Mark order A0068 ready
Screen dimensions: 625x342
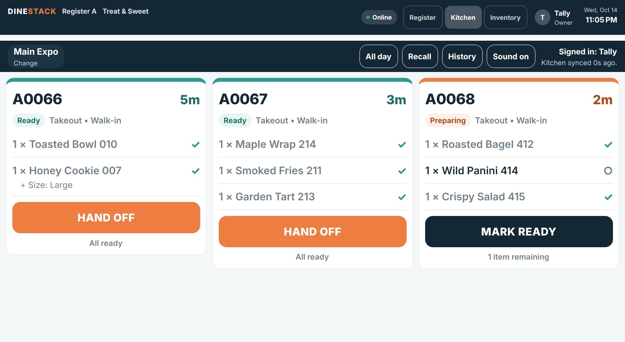pos(519,232)
